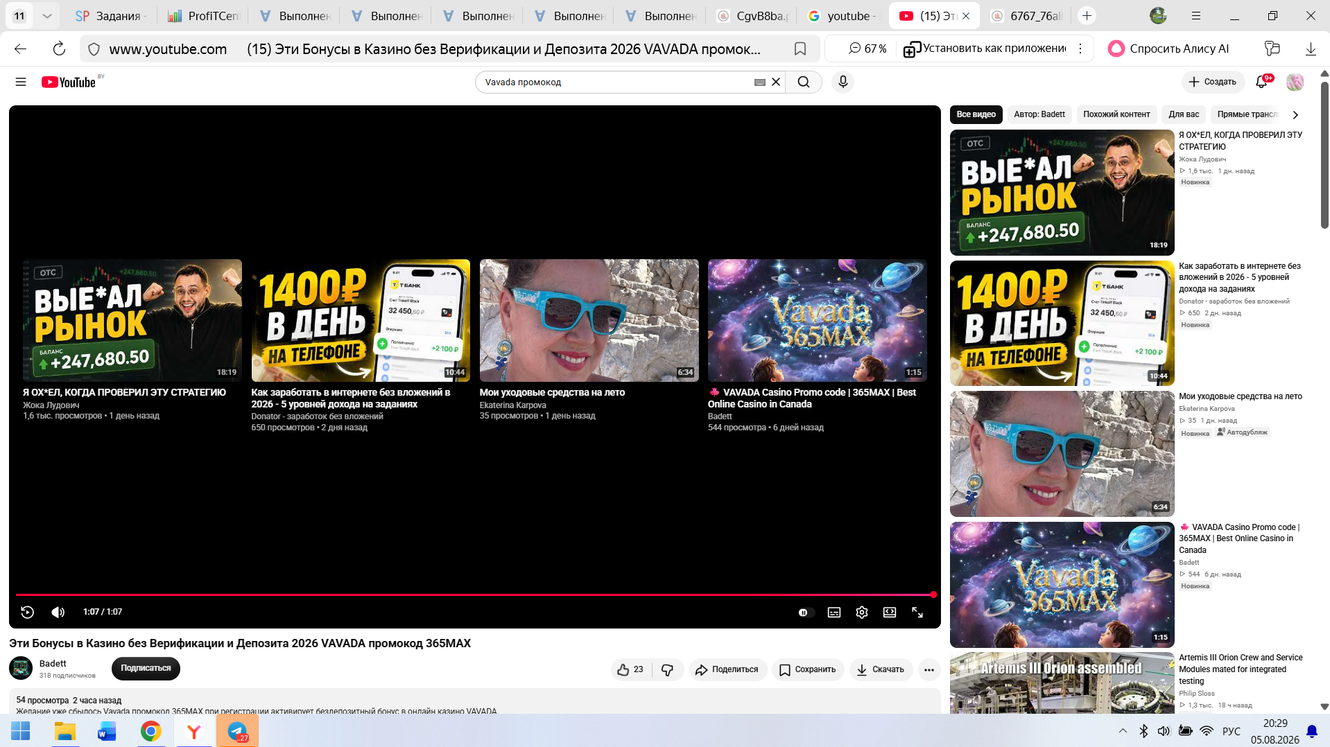
Task: Switch to the ProfiTCentr tab
Action: pos(204,15)
